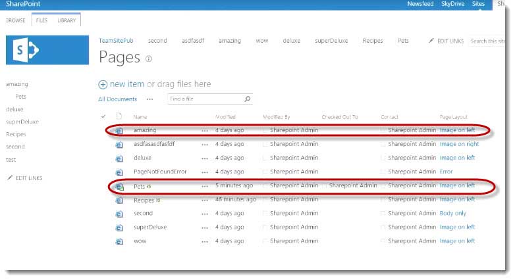This screenshot has height=280, width=515.
Task: Open the ellipsis menu for Recipes
Action: coord(205,200)
